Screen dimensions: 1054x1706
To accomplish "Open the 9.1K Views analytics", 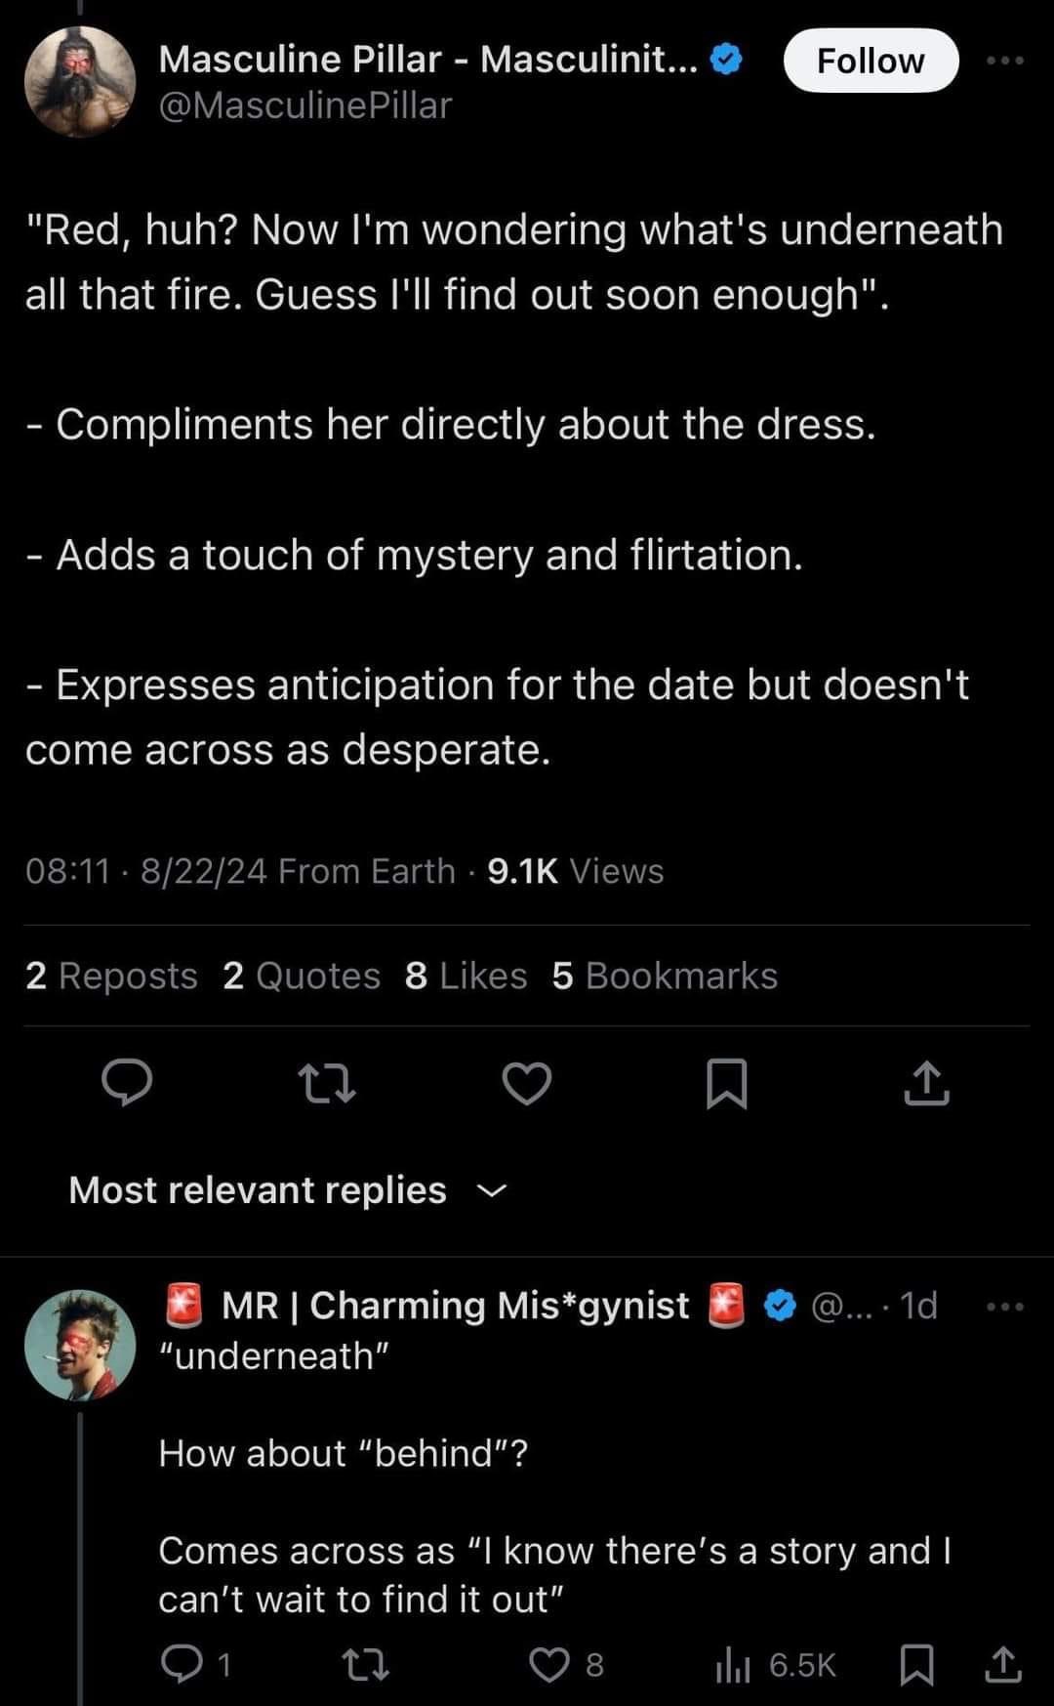I will click(x=575, y=871).
